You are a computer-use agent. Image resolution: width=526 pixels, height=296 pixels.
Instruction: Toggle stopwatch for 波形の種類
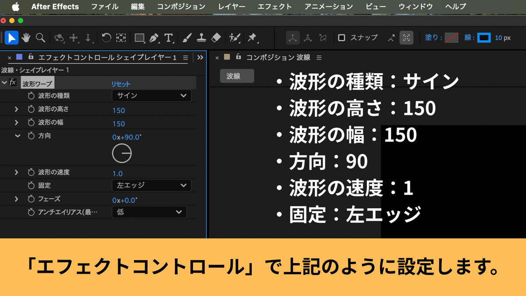click(x=31, y=96)
